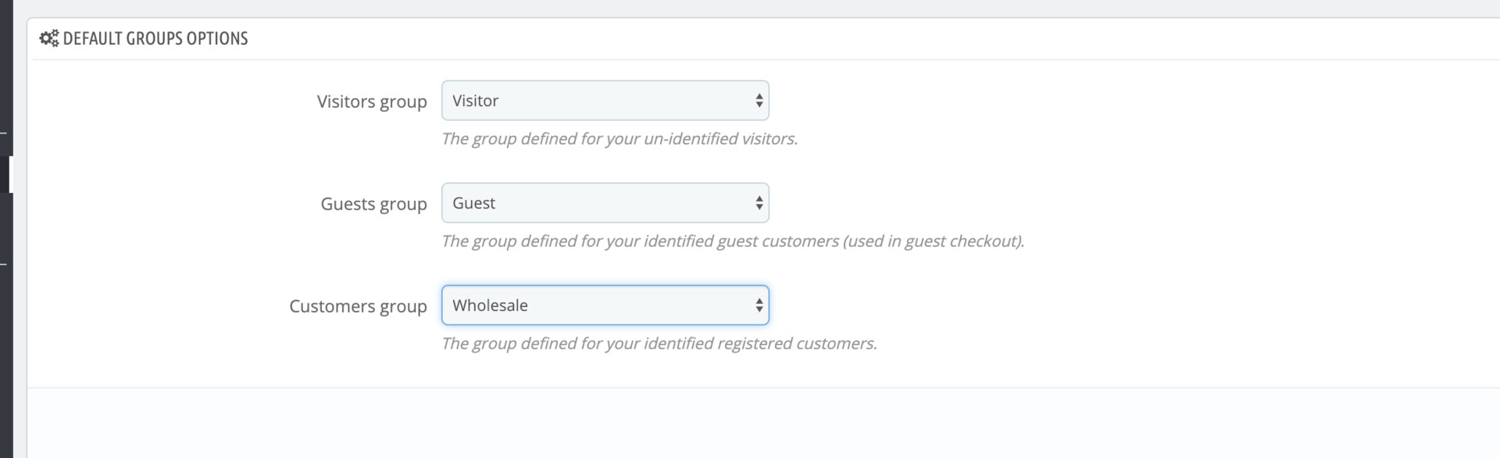Click the selected value Visitor text
The height and width of the screenshot is (458, 1500).
[475, 101]
